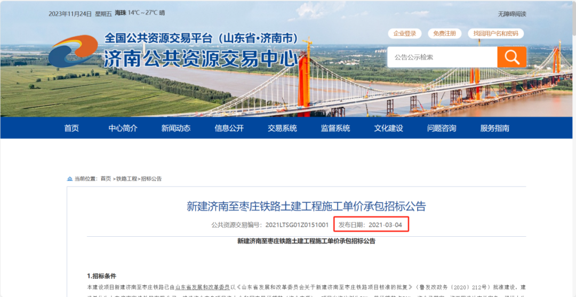Click the bold black announcement subtitle
The image size is (576, 297).
306,241
